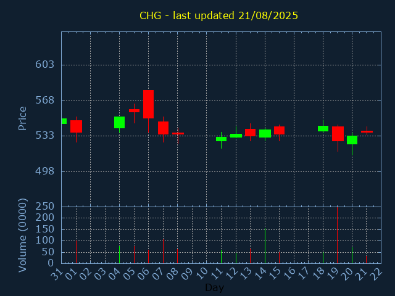The height and width of the screenshot is (296, 395).
Task: Select the green candlestick on day 04
Action: [119, 122]
